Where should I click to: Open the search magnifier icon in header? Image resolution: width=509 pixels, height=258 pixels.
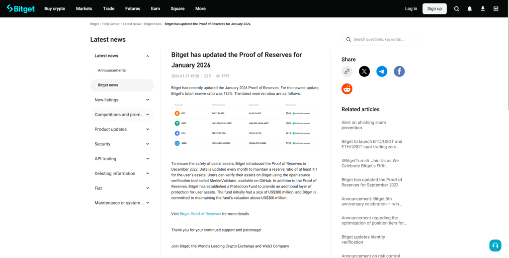point(456,9)
